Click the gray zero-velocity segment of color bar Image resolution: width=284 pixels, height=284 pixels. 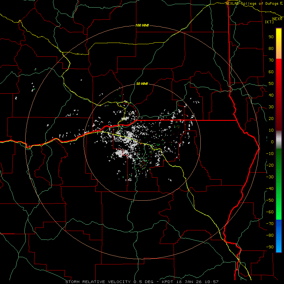279,140
